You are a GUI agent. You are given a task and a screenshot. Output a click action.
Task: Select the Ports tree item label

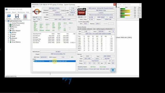coord(13,40)
